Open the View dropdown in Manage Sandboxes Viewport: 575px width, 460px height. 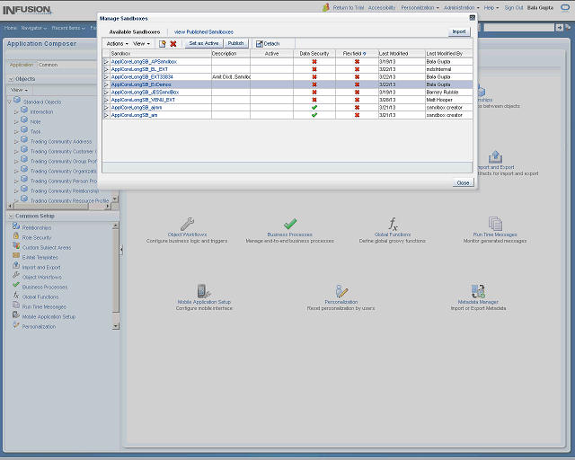pyautogui.click(x=142, y=43)
